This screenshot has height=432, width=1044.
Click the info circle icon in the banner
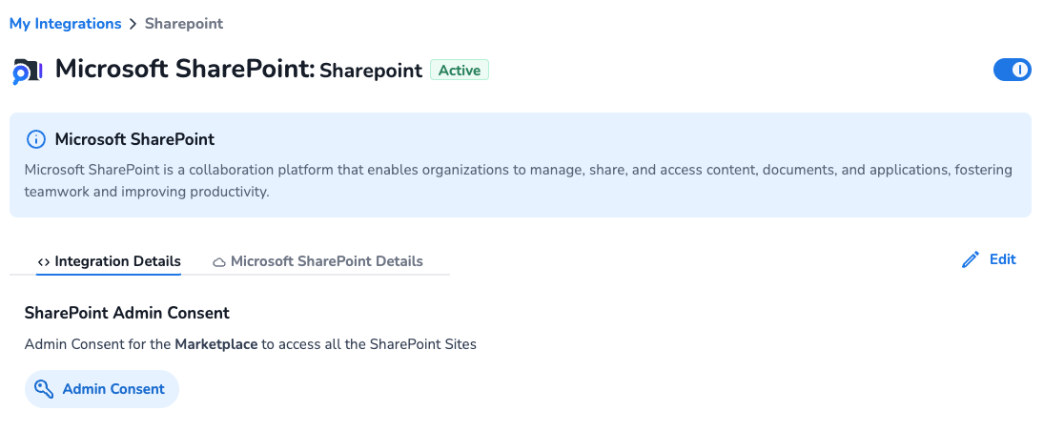tap(35, 140)
